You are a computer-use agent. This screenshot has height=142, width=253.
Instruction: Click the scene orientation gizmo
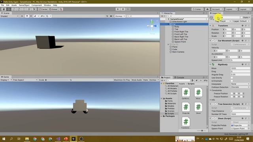(x=152, y=26)
